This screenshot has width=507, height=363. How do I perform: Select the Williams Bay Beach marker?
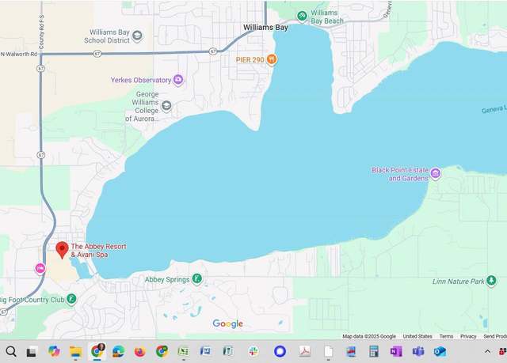coord(302,17)
